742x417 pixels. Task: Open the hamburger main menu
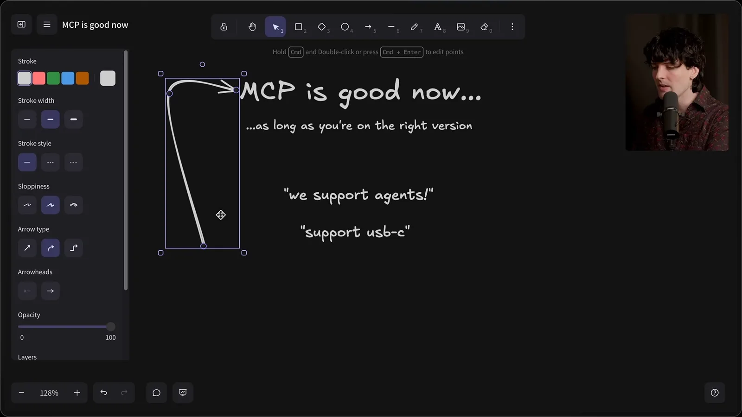click(47, 25)
